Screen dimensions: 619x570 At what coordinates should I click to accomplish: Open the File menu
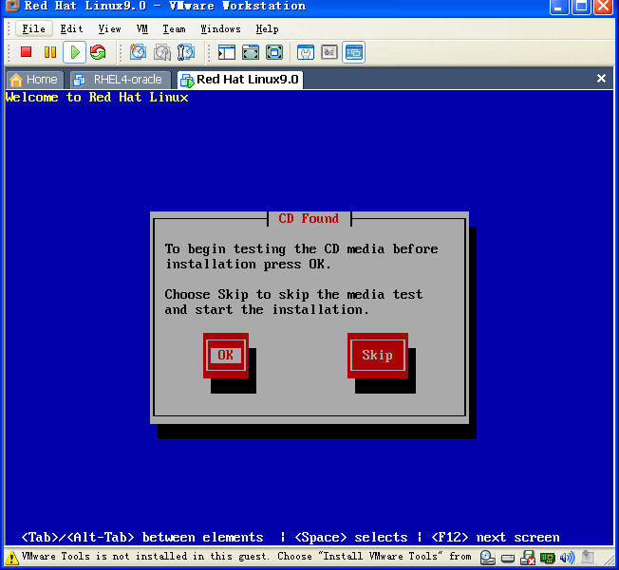click(x=33, y=28)
